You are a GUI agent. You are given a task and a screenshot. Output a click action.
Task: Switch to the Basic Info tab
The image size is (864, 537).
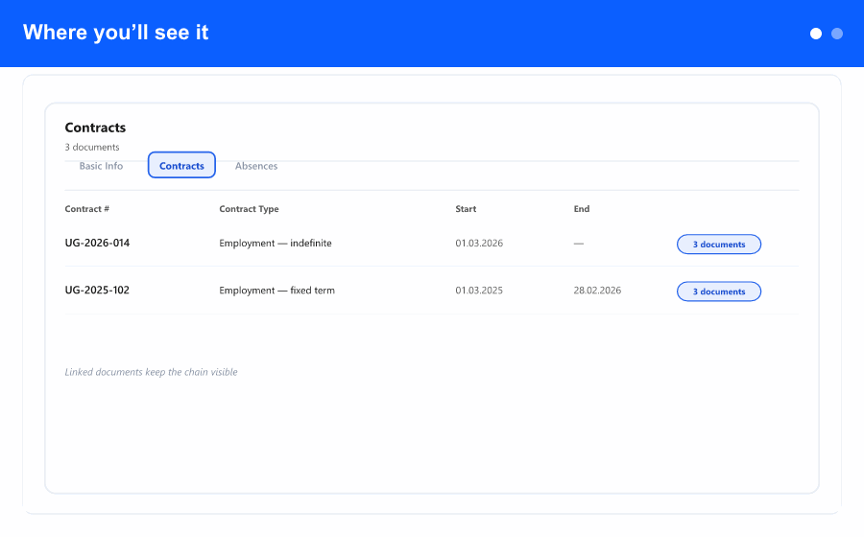point(101,166)
